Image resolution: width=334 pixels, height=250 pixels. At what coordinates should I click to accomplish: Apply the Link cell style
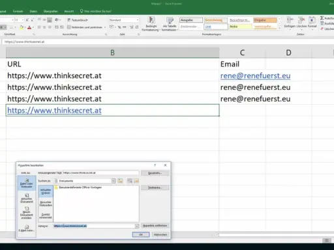coord(216,27)
